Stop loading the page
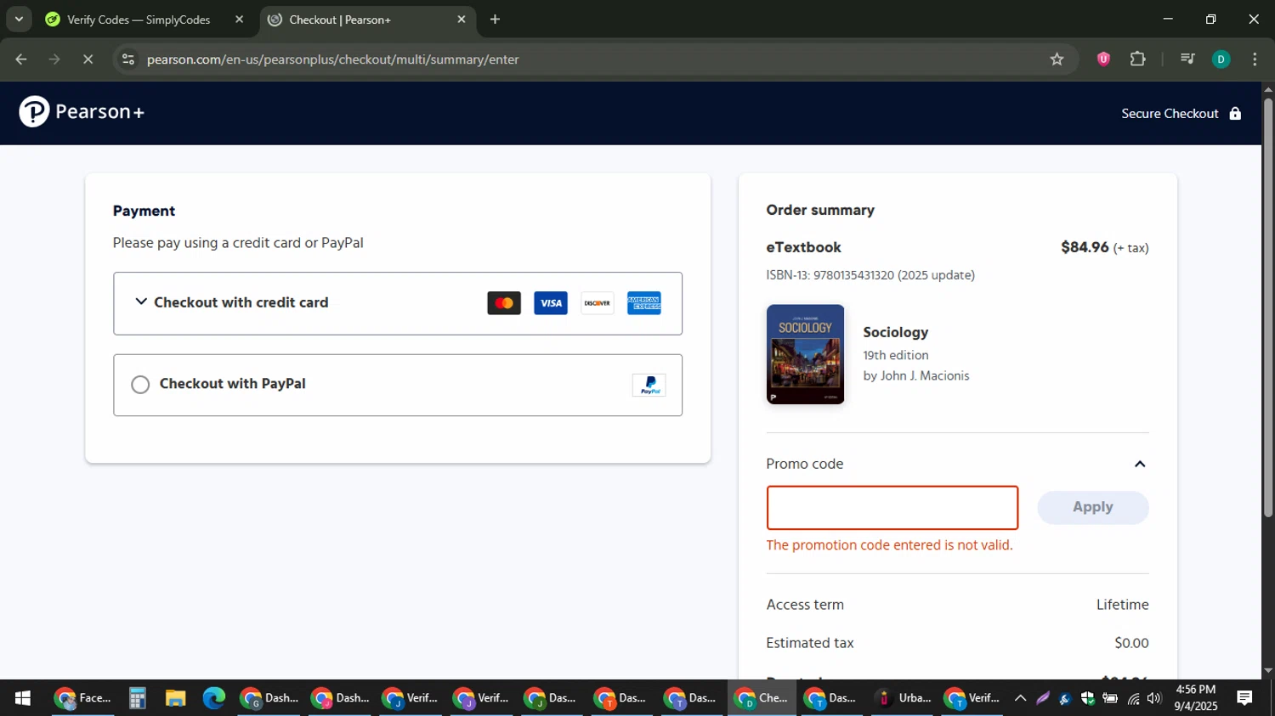The height and width of the screenshot is (716, 1275). coord(88,59)
